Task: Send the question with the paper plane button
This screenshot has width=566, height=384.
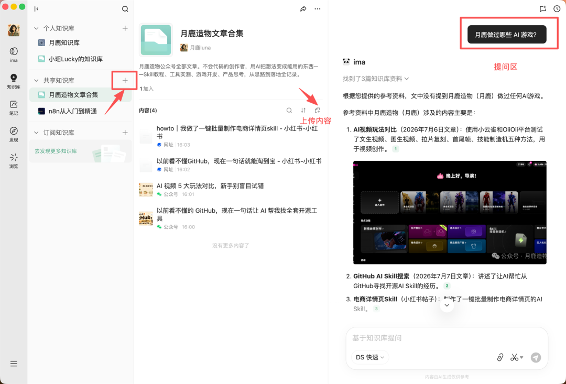Action: 536,357
